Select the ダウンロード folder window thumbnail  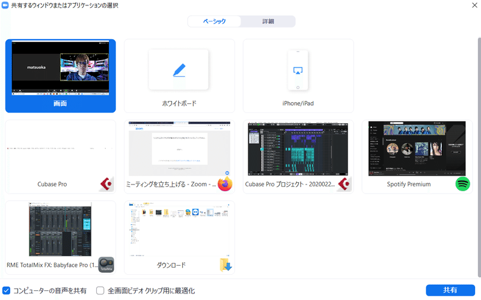pyautogui.click(x=179, y=229)
